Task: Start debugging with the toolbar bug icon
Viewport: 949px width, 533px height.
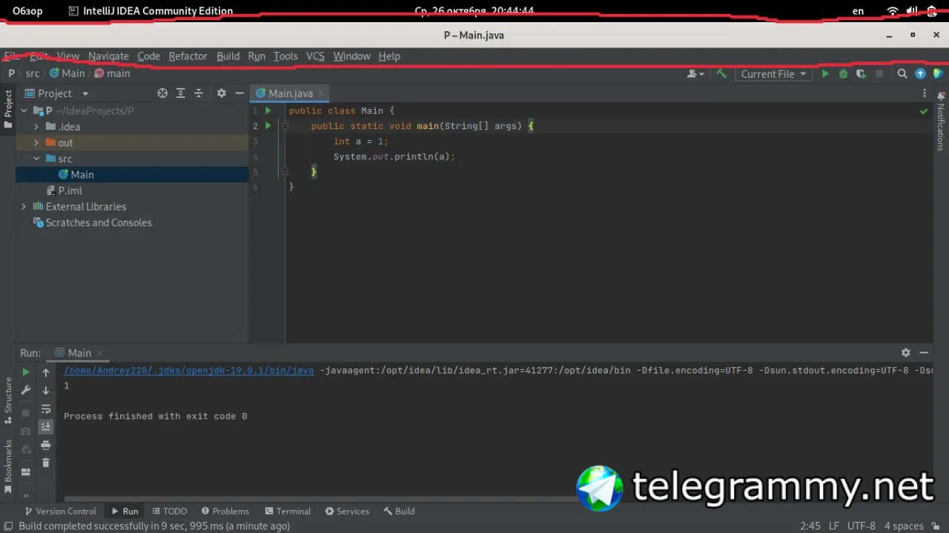Action: click(x=843, y=74)
